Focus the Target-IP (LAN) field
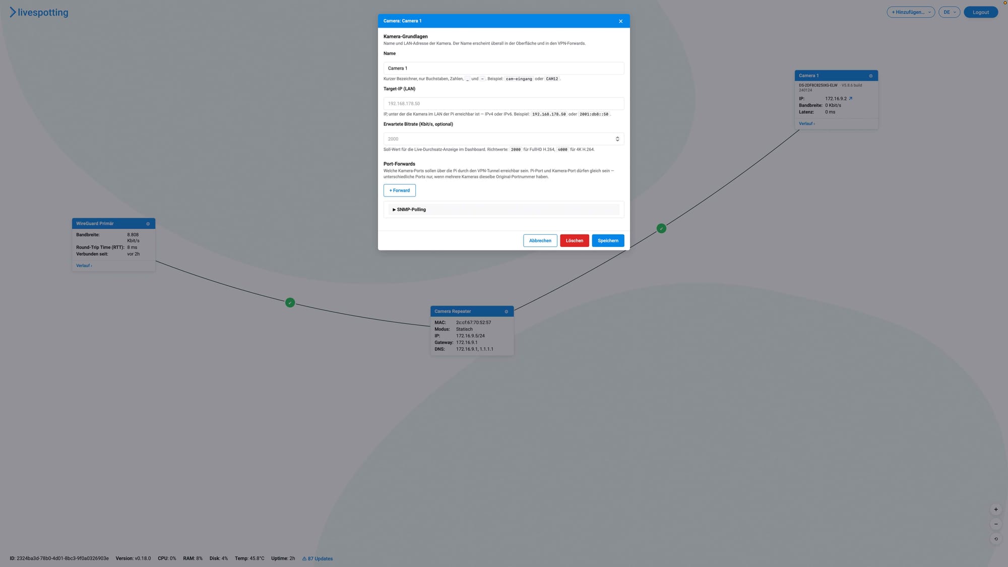The width and height of the screenshot is (1008, 567). point(503,104)
